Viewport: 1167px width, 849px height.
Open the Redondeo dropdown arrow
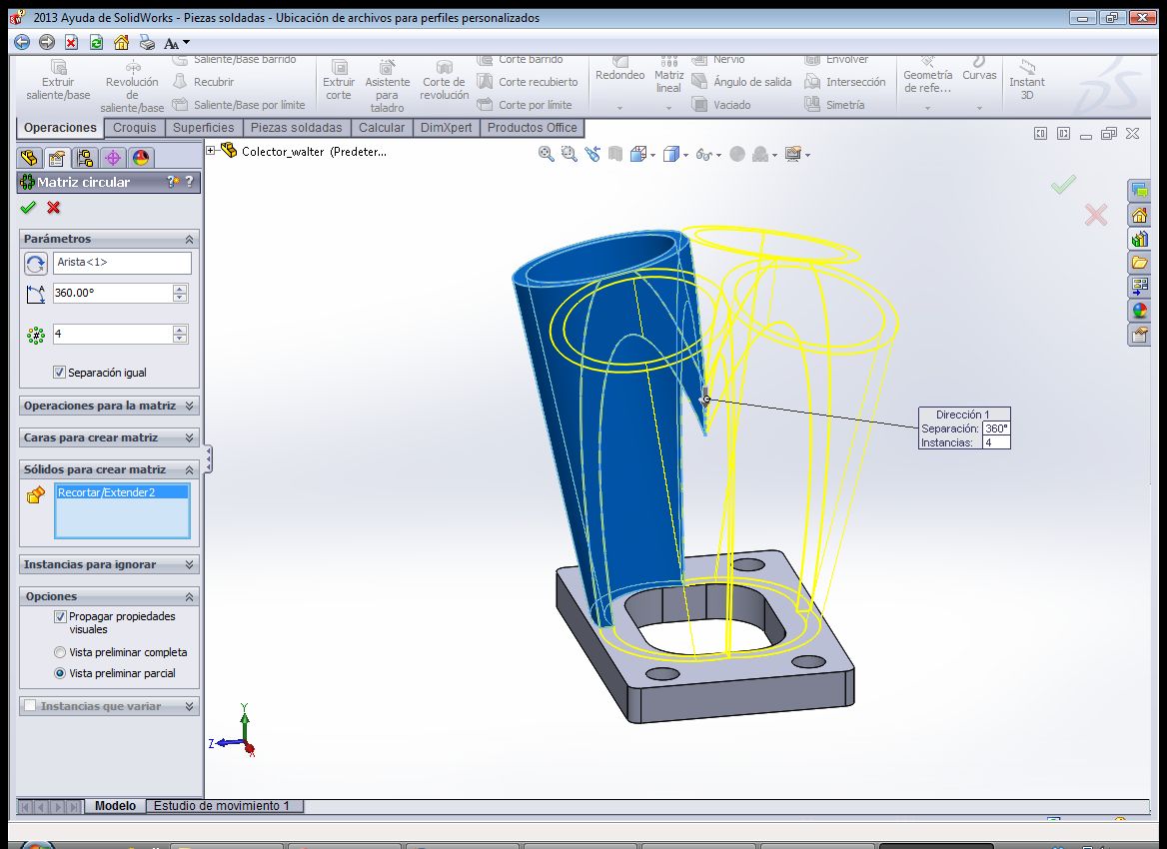tap(619, 109)
